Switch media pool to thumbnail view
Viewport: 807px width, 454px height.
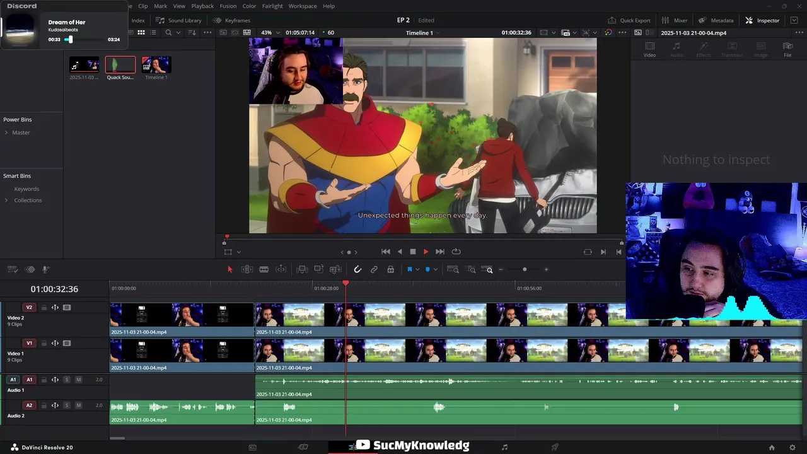coord(141,32)
